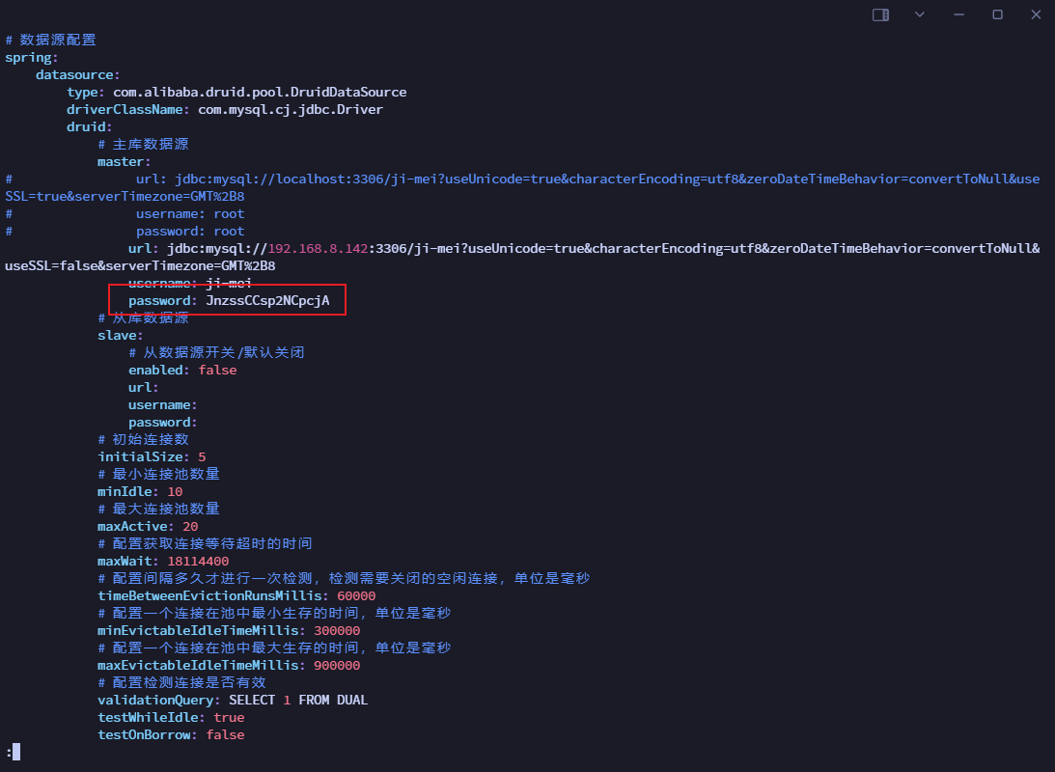Click the vim command prompt colon

pyautogui.click(x=9, y=752)
